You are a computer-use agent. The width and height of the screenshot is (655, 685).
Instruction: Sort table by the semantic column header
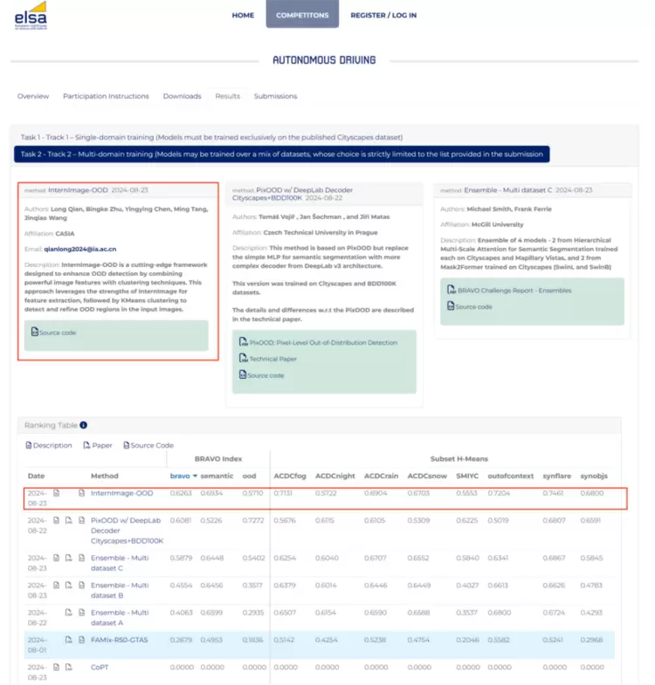pyautogui.click(x=217, y=476)
